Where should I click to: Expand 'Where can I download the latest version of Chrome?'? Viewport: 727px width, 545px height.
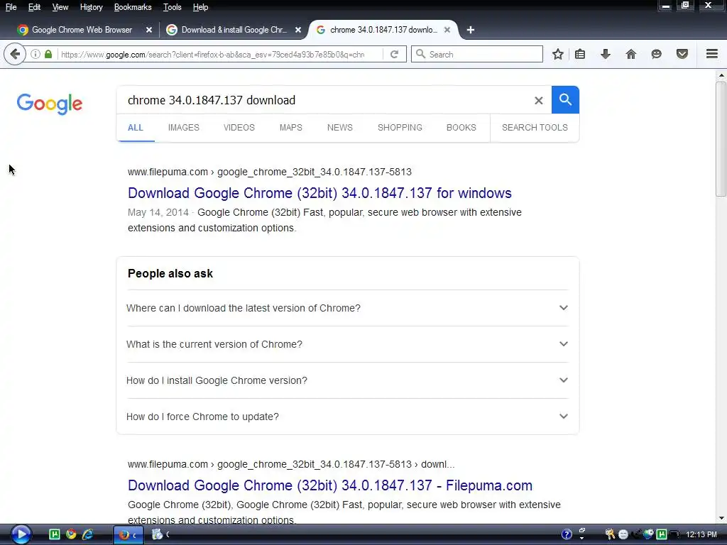click(347, 308)
